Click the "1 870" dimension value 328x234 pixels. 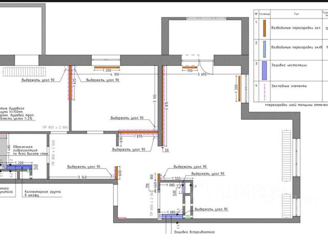pyautogui.click(x=138, y=136)
